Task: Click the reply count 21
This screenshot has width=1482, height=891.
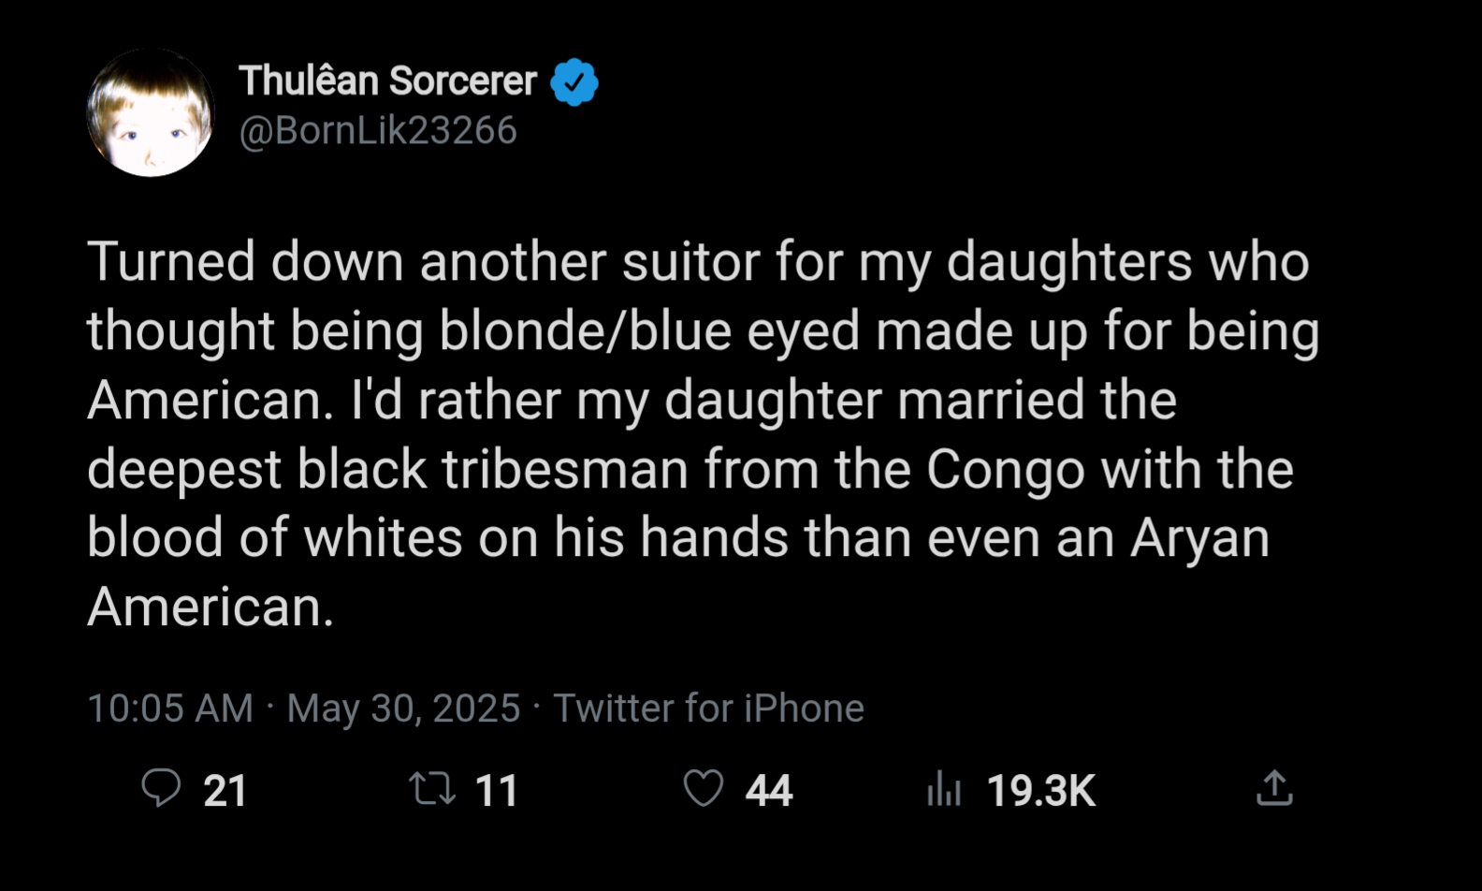Action: click(x=225, y=791)
